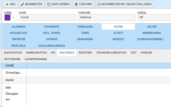Viewport: 171px width, 107px height.
Task: Open the ZEITL. ZUWEIS. tab
Action: [x=52, y=33]
